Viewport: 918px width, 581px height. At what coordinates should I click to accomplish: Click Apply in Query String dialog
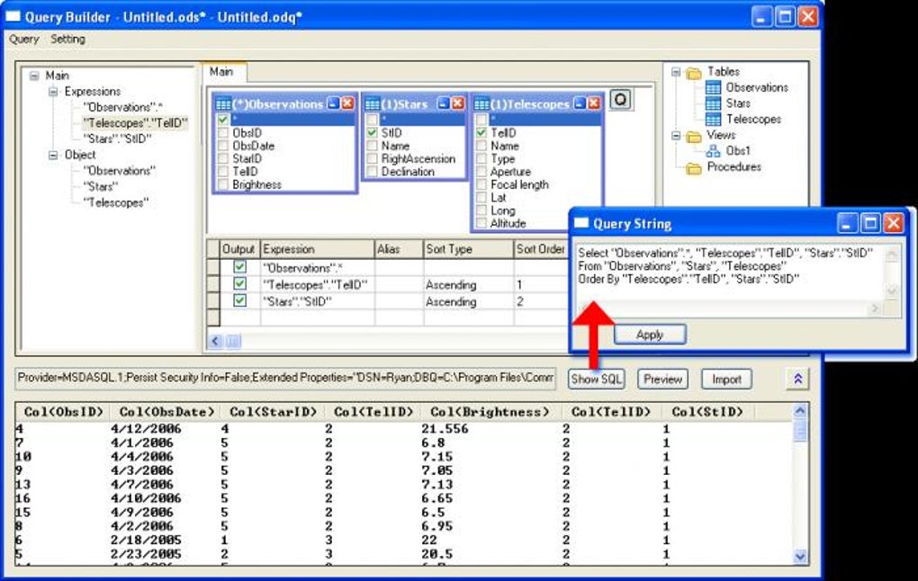[649, 335]
